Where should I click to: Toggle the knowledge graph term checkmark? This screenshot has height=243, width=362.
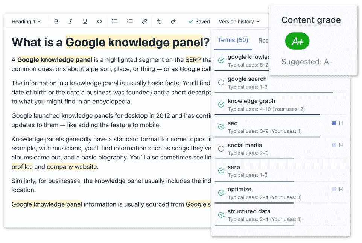point(221,105)
